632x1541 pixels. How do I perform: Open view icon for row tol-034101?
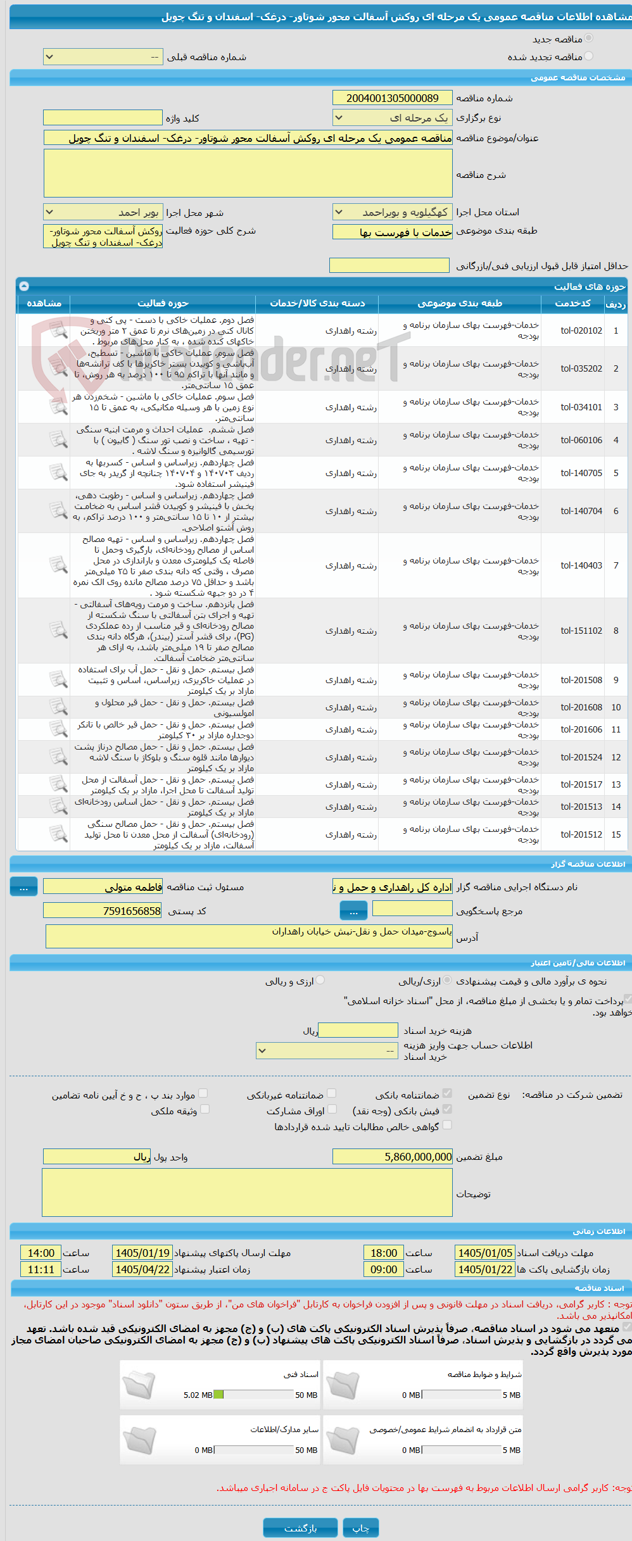(x=58, y=406)
